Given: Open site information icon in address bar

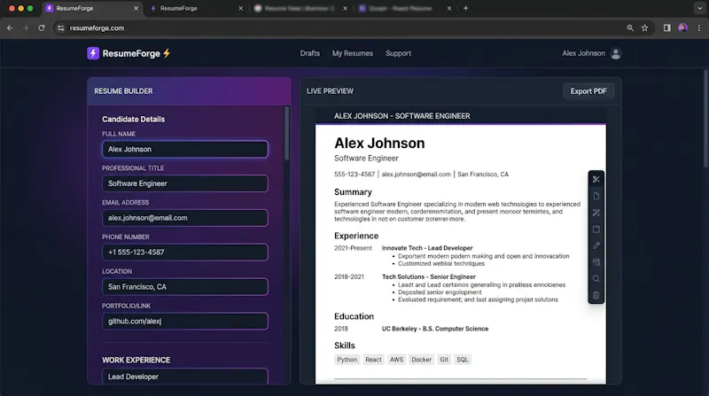Looking at the screenshot, I should (60, 28).
